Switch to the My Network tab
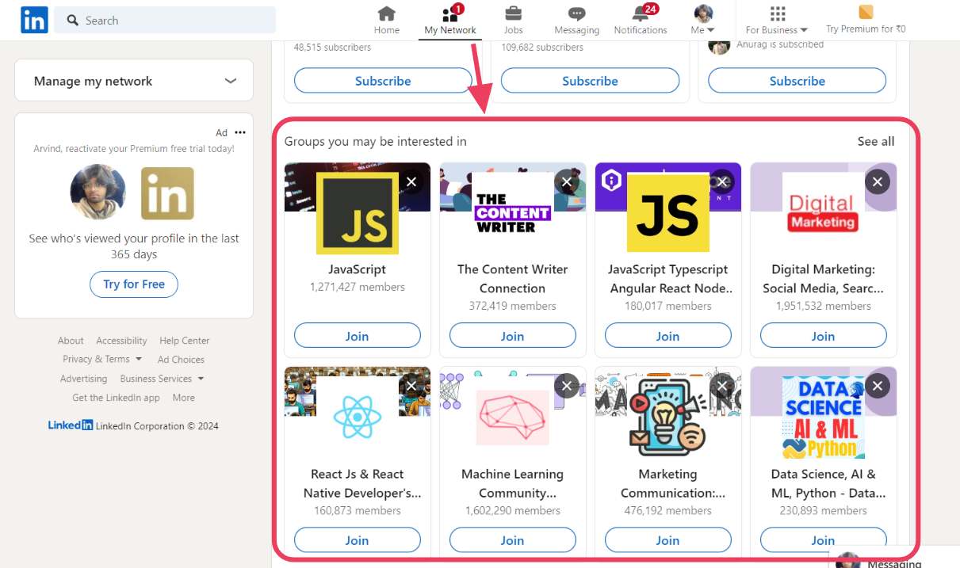The width and height of the screenshot is (960, 568). coord(450,20)
